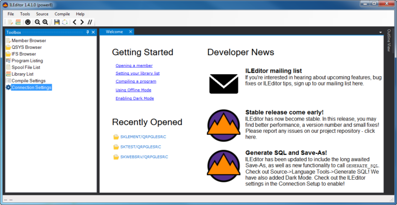This screenshot has width=397, height=205.
Task: Maximize the ILEditor window
Action: 374,4
